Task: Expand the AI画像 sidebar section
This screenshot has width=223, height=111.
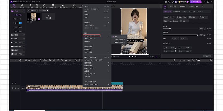Action: tap(18, 39)
